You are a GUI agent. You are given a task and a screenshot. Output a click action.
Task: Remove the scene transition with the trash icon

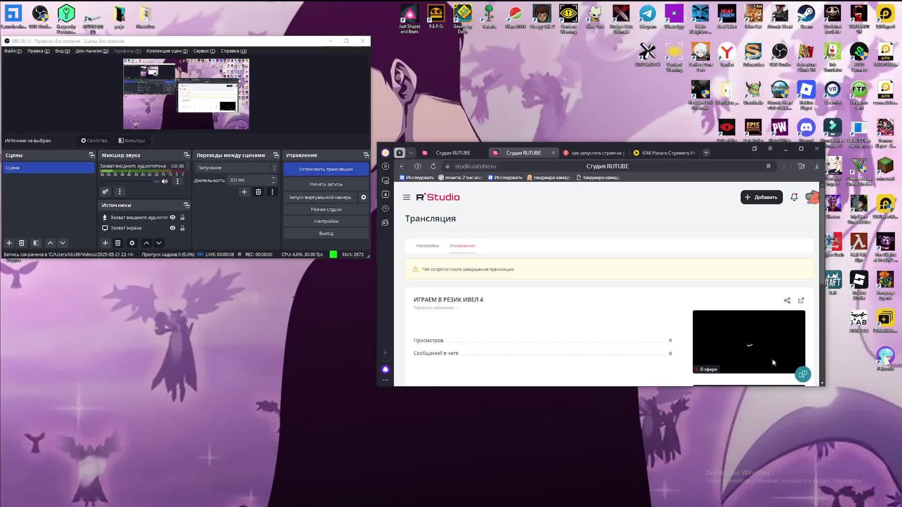[258, 192]
